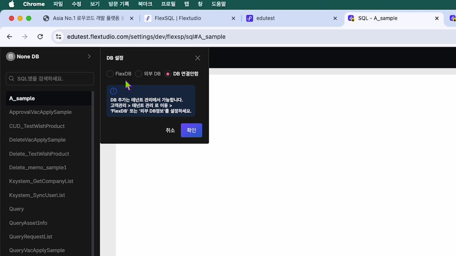Screen dimensions: 456x256
Task: Open the 보기 menu
Action: pos(95,4)
